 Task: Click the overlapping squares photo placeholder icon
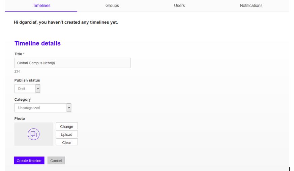coord(33,134)
